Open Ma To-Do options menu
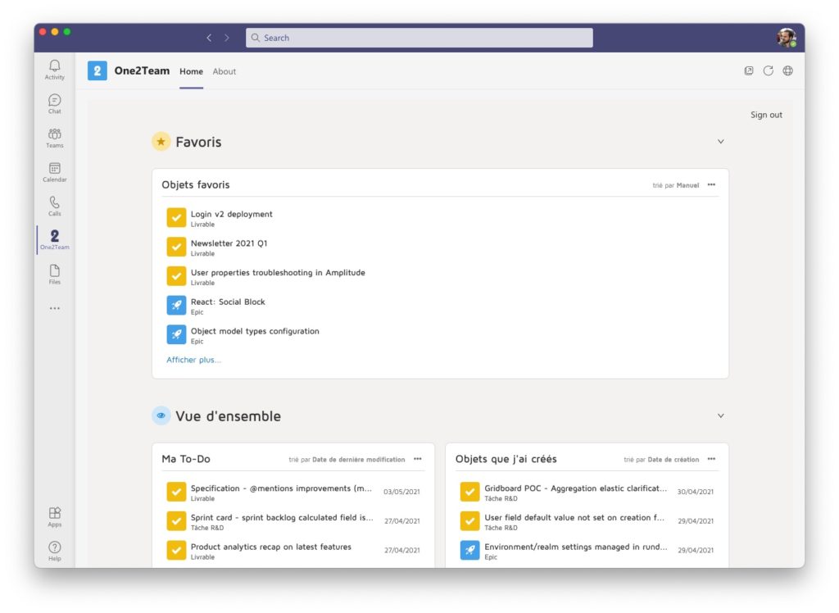 click(417, 459)
